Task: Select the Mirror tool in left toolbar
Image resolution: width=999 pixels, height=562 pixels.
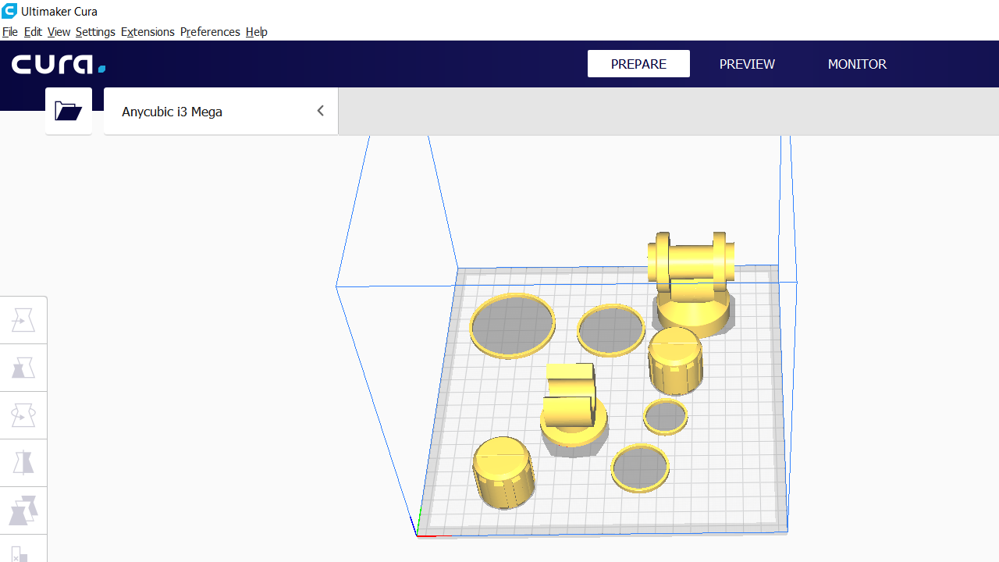Action: (23, 463)
